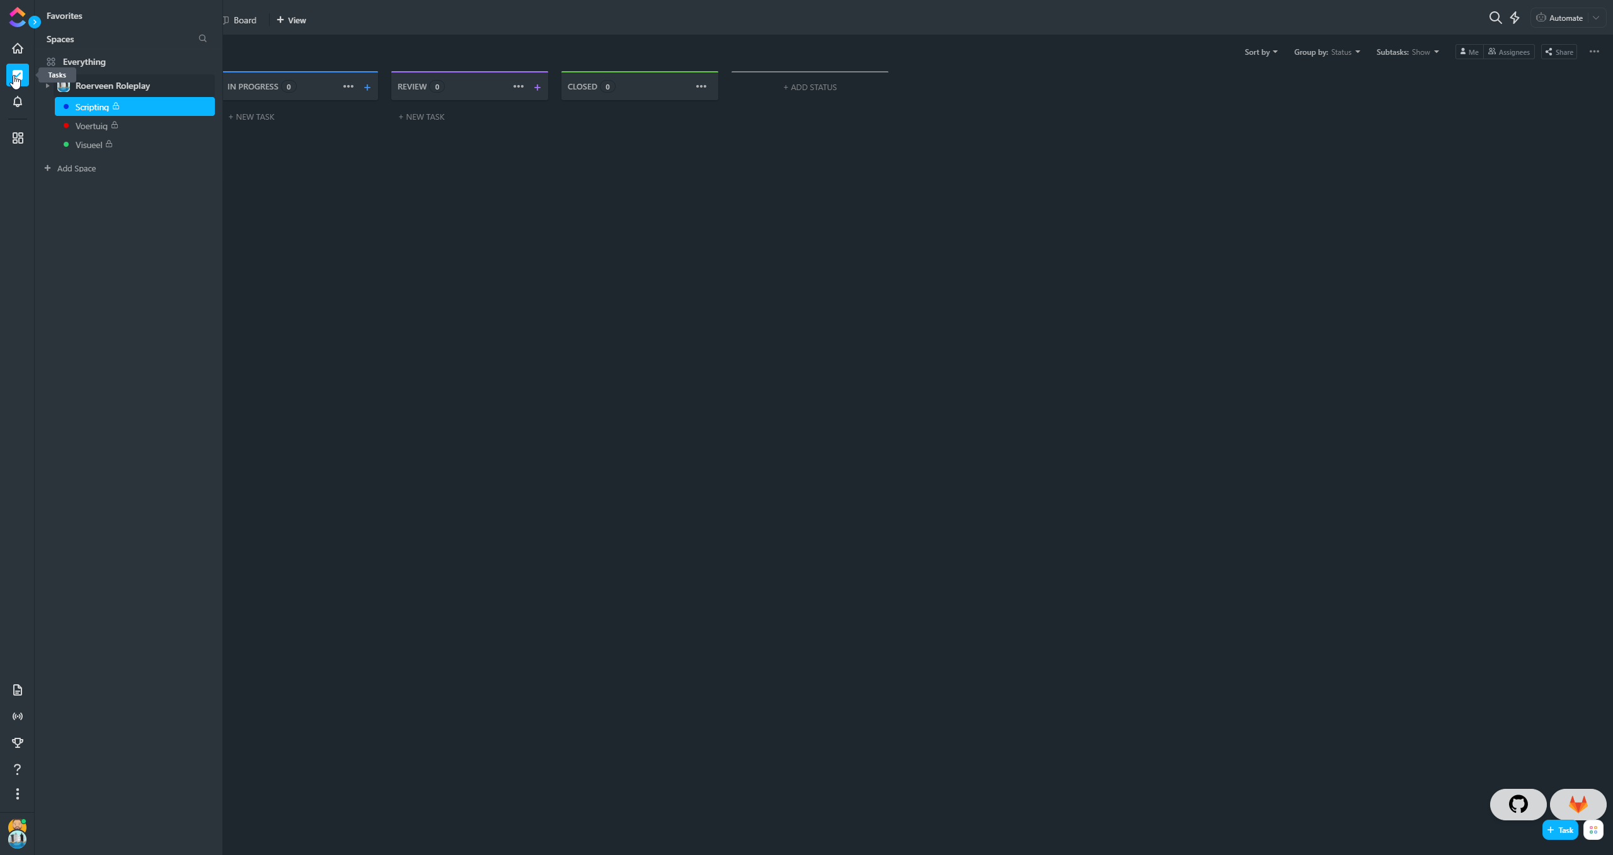Toggle the Me filter
The image size is (1613, 855).
(x=1469, y=52)
